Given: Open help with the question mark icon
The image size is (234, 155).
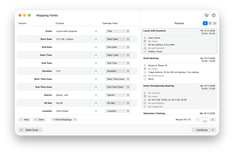Looking at the screenshot, I should coord(214,15).
